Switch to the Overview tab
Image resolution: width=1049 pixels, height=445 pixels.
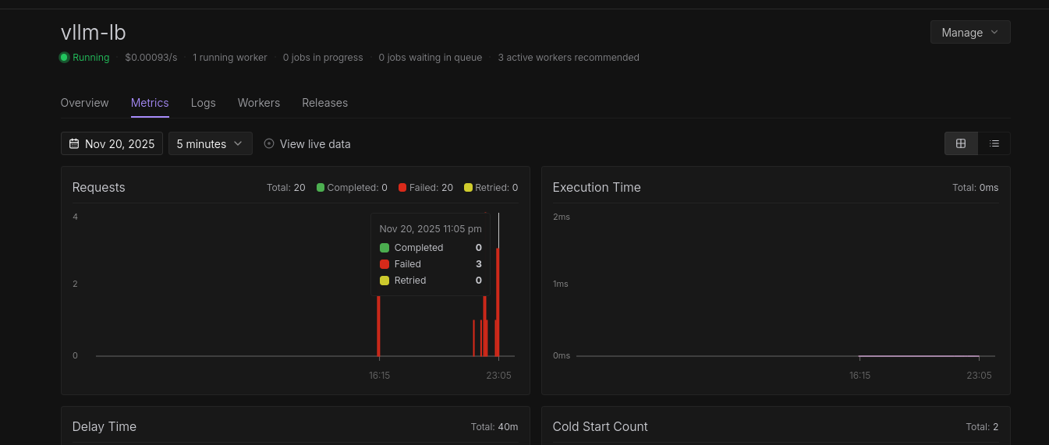(84, 103)
